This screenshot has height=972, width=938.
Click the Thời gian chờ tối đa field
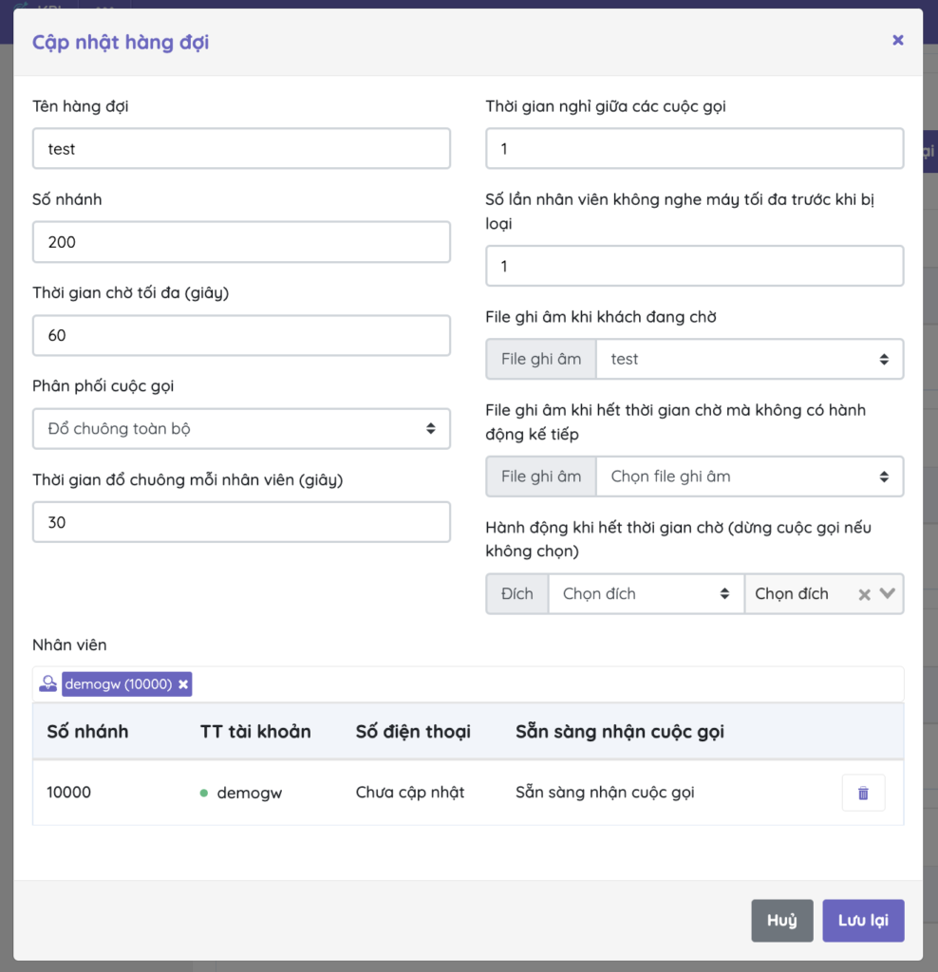(x=241, y=335)
